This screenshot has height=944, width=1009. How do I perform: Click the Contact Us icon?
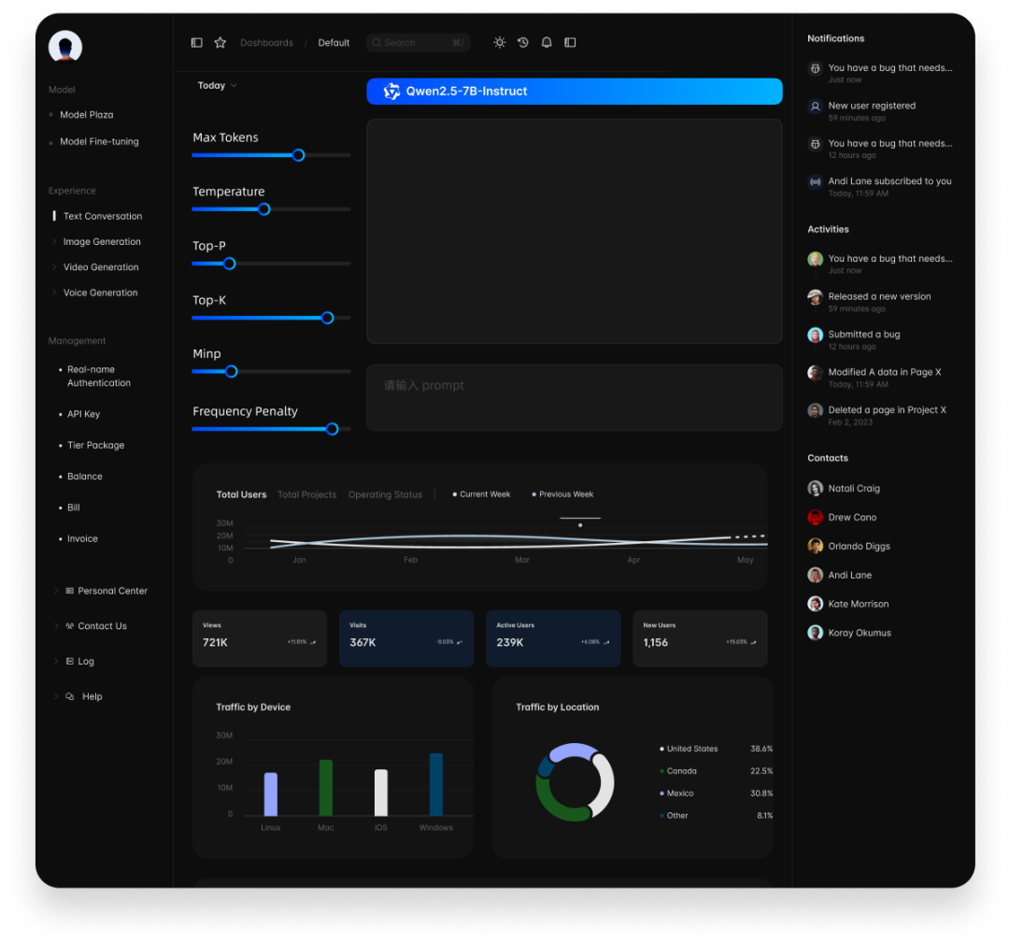tap(69, 626)
